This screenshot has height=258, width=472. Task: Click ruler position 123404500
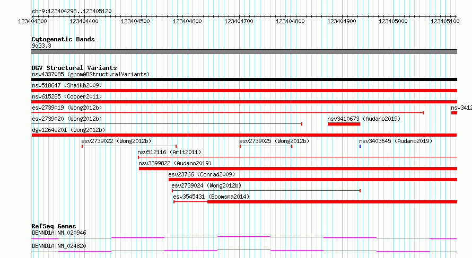(135, 21)
